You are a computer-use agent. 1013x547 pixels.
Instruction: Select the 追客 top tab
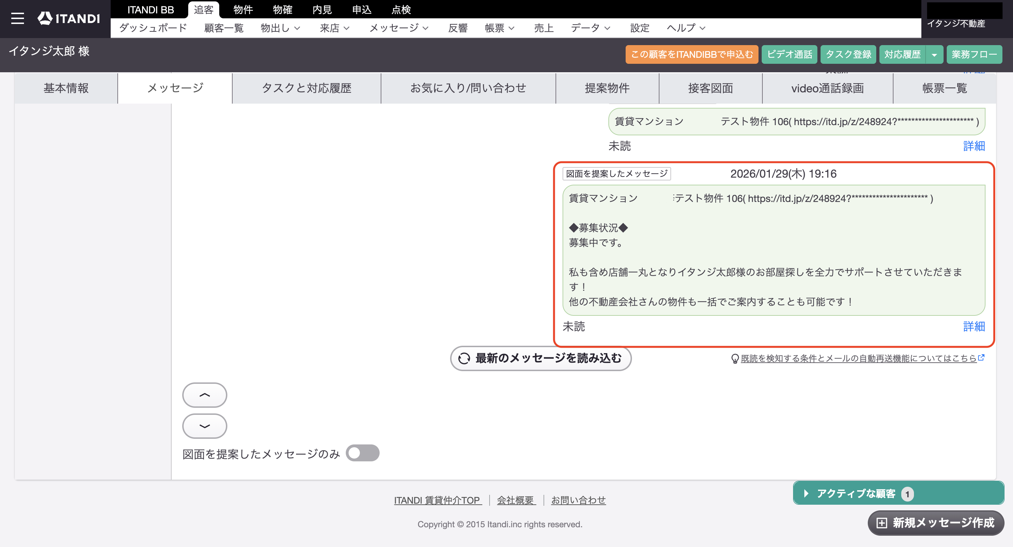click(204, 10)
